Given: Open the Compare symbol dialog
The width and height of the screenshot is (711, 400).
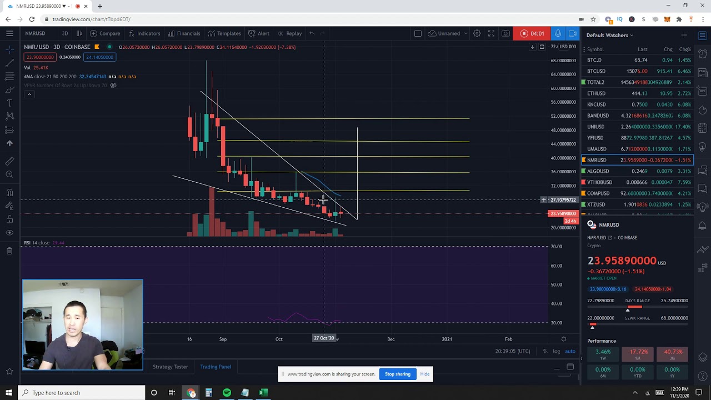Looking at the screenshot, I should click(105, 33).
